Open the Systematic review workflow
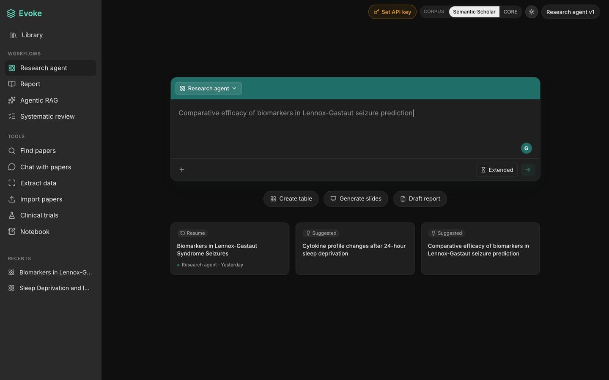 pos(51,117)
